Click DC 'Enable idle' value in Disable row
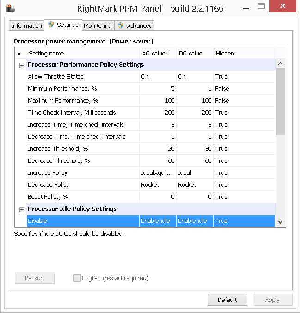 195,221
